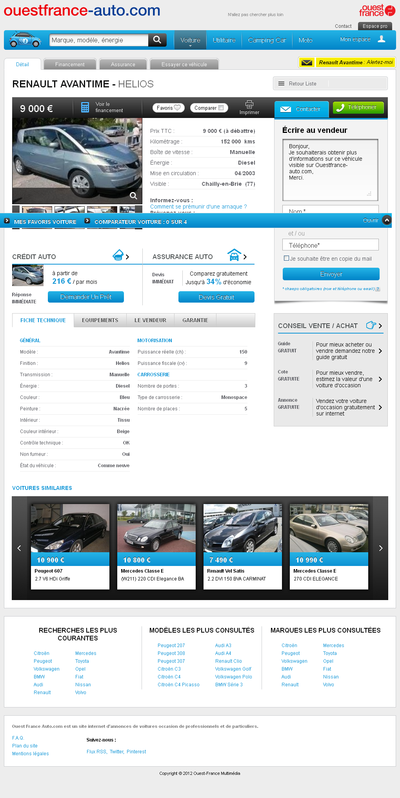
Task: Click the Imprimer printer icon
Action: tap(249, 104)
